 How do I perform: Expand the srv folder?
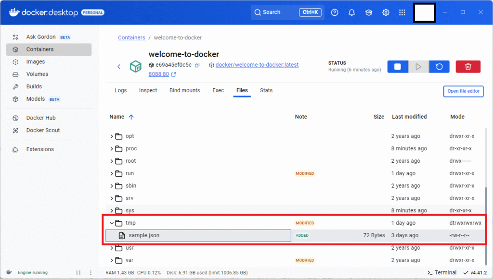coord(111,198)
